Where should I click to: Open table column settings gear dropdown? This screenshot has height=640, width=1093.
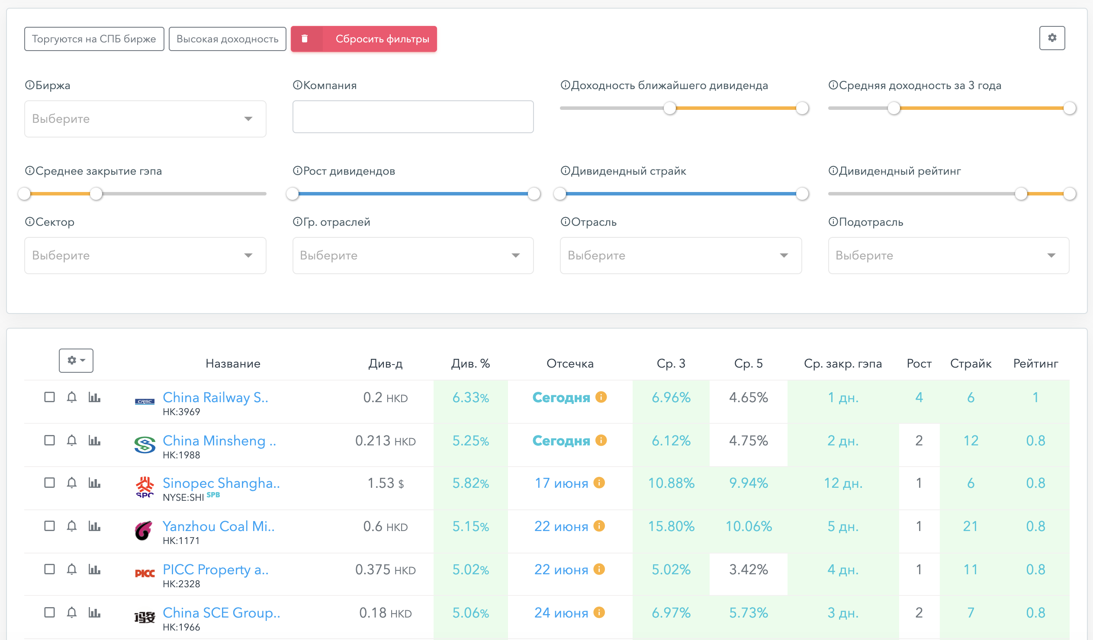(x=76, y=360)
